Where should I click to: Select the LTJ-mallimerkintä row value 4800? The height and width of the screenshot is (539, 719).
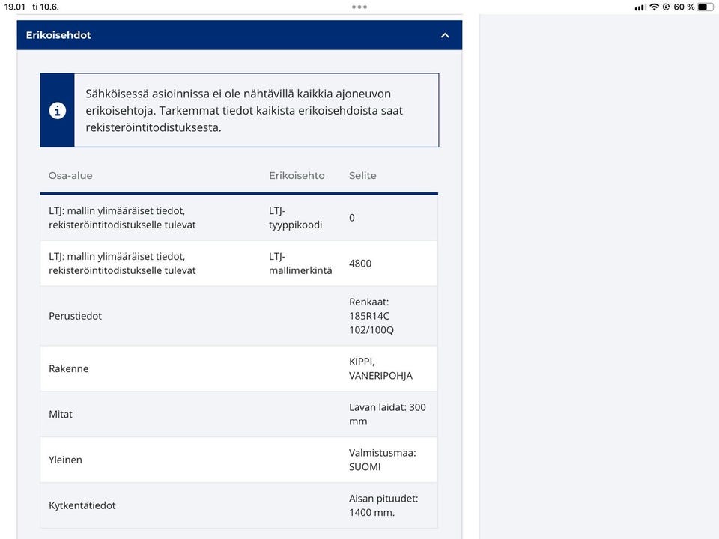[360, 264]
